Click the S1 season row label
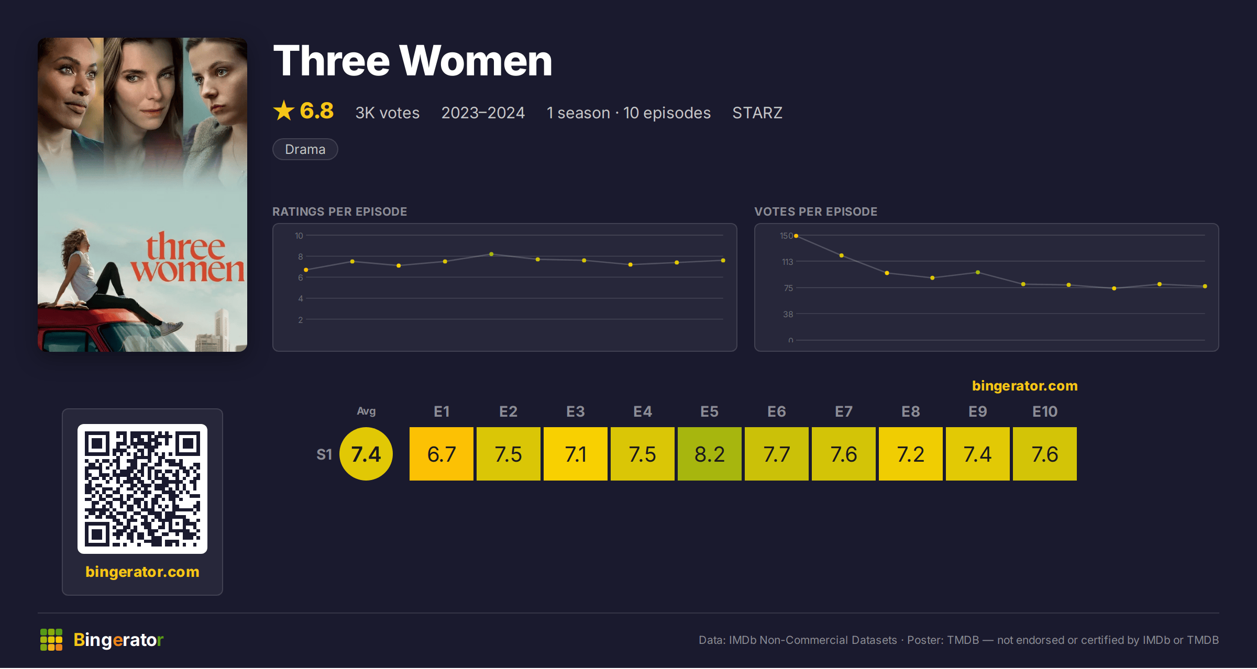Viewport: 1257px width, 669px height. coord(324,454)
